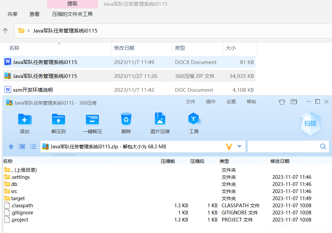This screenshot has width=332, height=233.
Task: Sort archive list by 压缩后 column
Action: tap(197, 161)
